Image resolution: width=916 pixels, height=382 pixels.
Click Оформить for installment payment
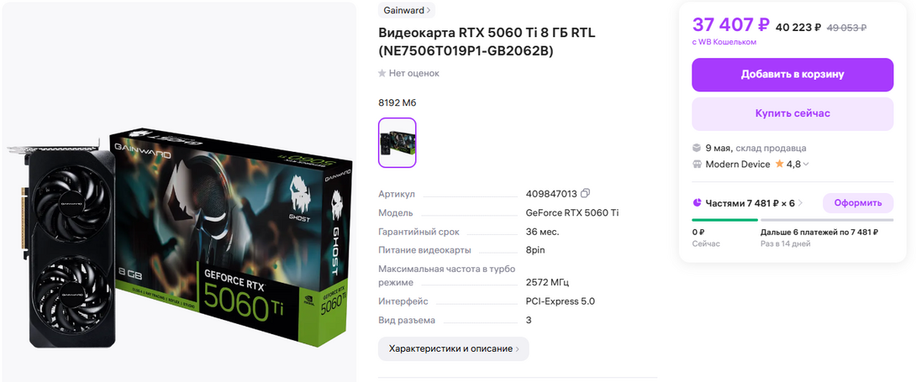[x=858, y=203]
